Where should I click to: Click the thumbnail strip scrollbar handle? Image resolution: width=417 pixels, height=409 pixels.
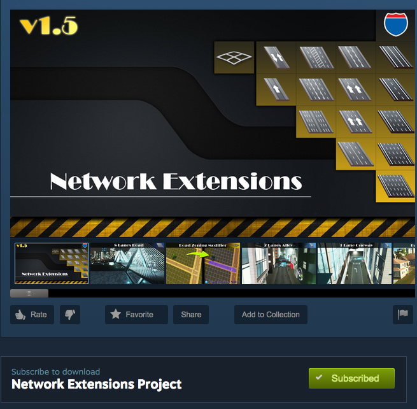point(29,293)
